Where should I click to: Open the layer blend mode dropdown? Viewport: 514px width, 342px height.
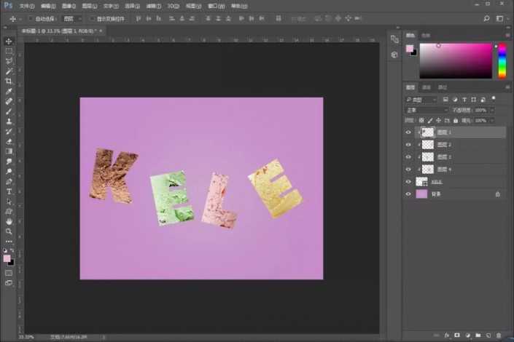[427, 110]
